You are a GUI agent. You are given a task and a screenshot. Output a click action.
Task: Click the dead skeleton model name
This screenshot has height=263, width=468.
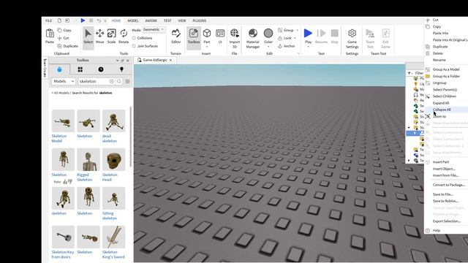pos(110,138)
